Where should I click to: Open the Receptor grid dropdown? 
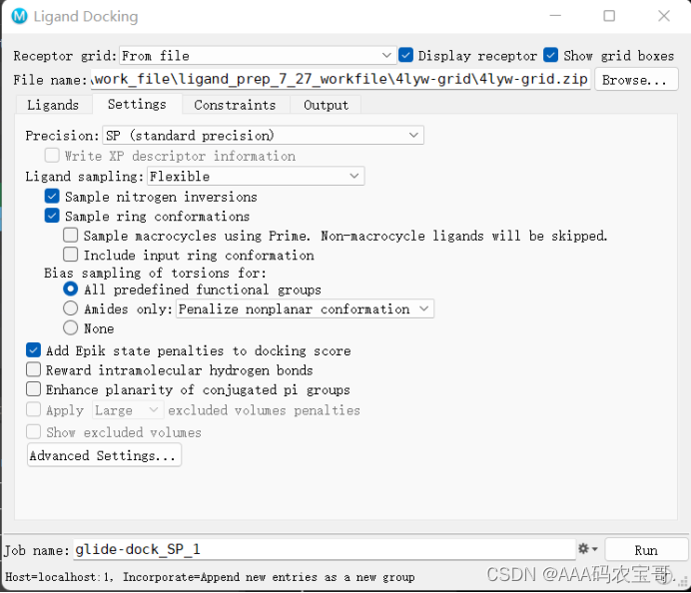coord(258,56)
